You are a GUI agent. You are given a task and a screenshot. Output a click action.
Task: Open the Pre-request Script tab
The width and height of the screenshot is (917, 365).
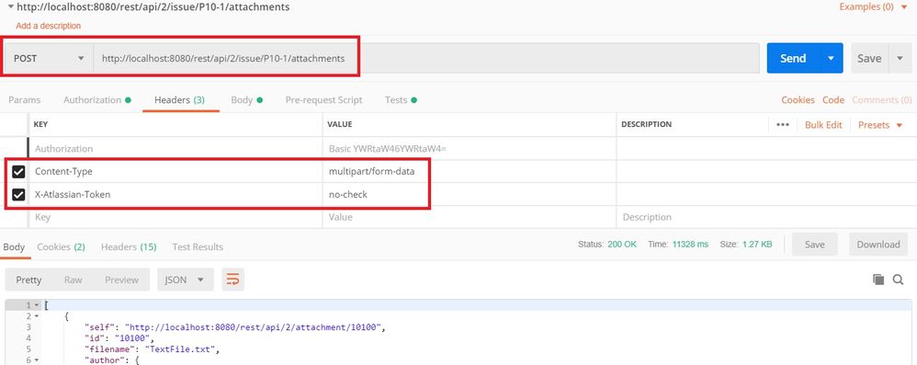tap(324, 100)
